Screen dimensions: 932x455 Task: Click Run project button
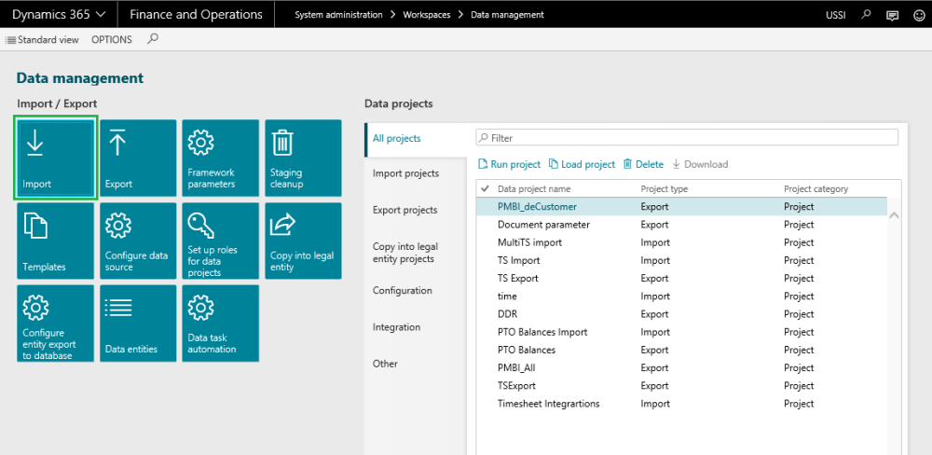click(509, 164)
